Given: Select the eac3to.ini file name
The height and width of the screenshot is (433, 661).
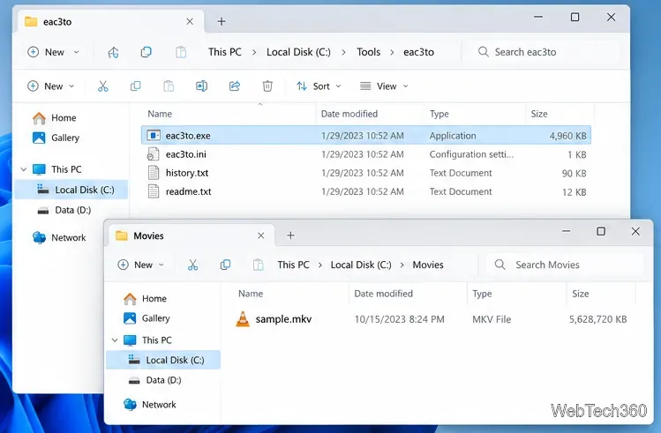Looking at the screenshot, I should pyautogui.click(x=186, y=154).
